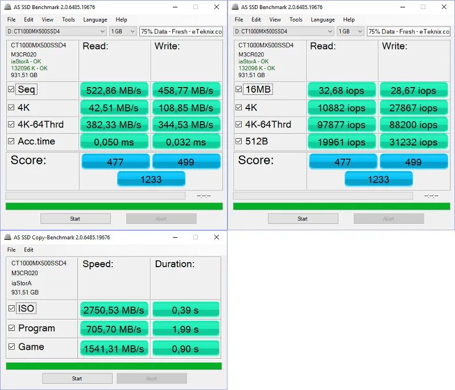
Task: Click Abort in the iops benchmark window
Action: coord(389,219)
